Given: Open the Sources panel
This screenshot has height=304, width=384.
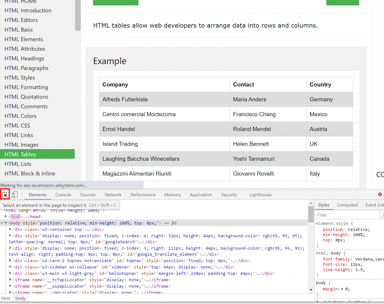Looking at the screenshot, I should [x=88, y=195].
